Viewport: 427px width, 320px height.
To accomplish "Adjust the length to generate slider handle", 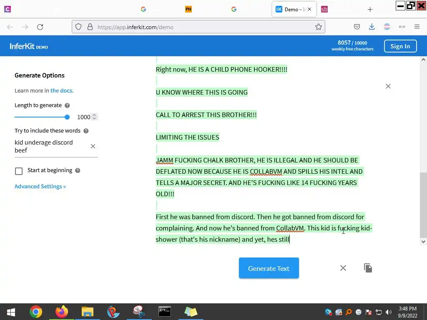I will [67, 117].
